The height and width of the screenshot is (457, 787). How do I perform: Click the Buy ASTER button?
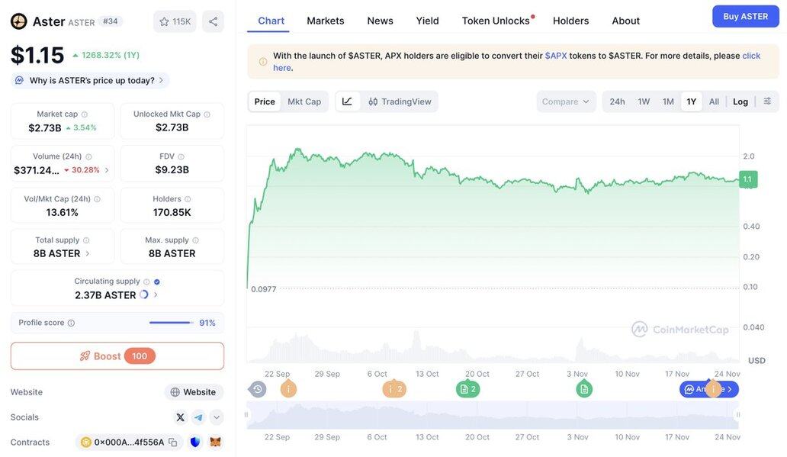point(745,16)
